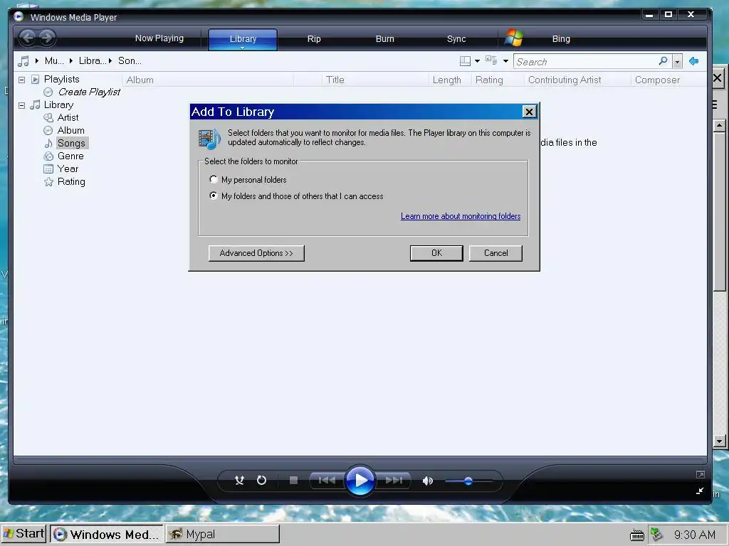Click the seek bar above playback controls
Screen dimensions: 729x546
click(x=360, y=461)
